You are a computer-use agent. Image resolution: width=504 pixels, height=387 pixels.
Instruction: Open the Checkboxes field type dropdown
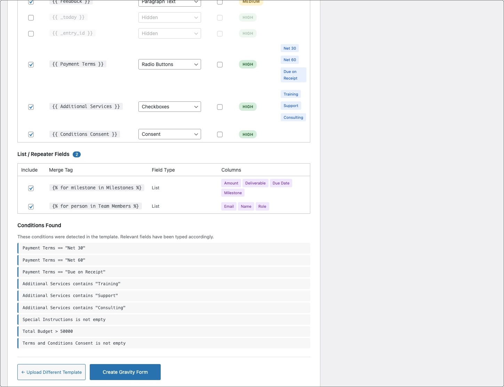169,107
